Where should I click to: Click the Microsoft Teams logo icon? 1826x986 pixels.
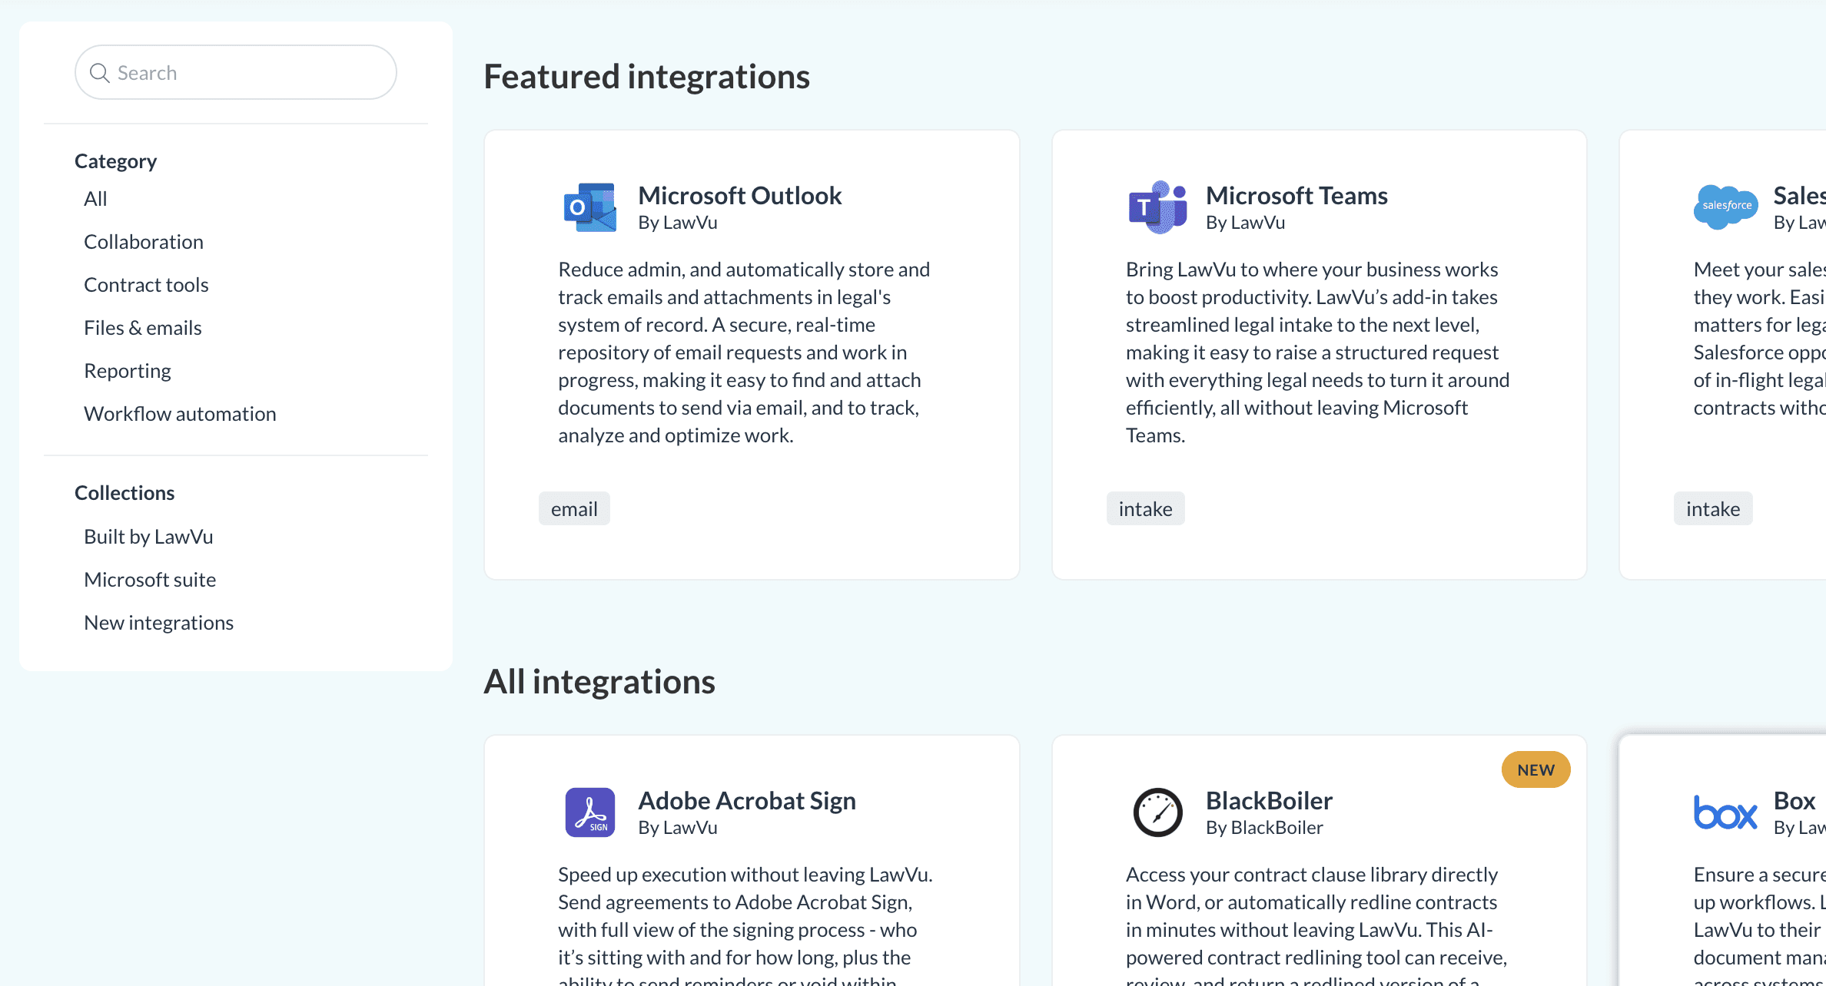(x=1157, y=207)
